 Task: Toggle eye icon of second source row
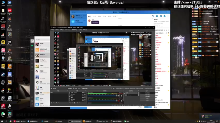click(x=83, y=94)
